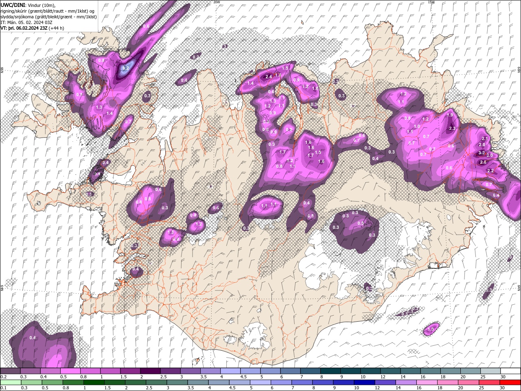Click the 2.4 snowfall value on the map
This screenshot has width=521, height=391.
tap(268, 77)
